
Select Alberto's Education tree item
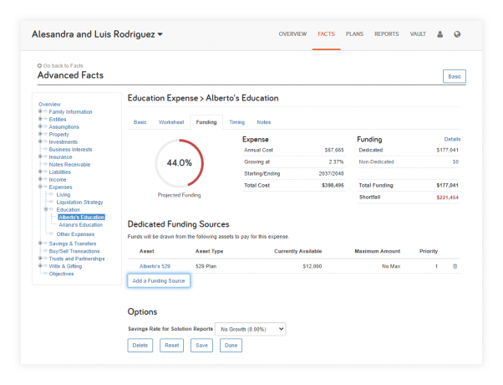pos(82,218)
